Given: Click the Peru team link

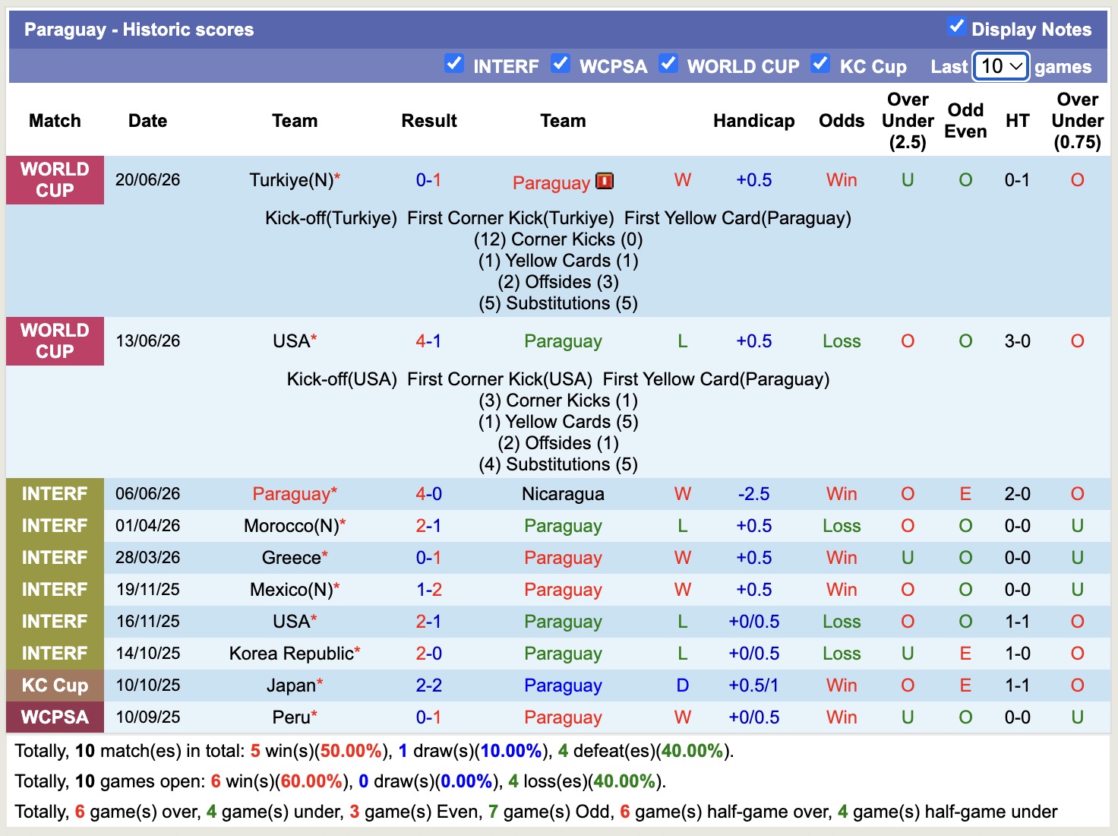Looking at the screenshot, I should pos(292,717).
